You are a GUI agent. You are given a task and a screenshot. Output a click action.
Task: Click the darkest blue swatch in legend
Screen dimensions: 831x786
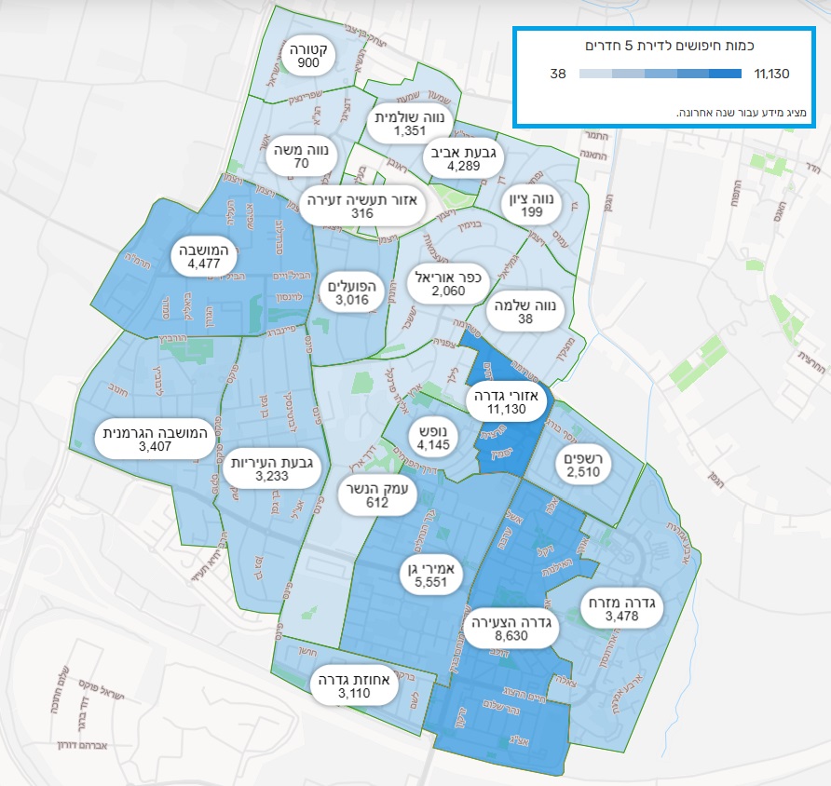click(x=725, y=74)
